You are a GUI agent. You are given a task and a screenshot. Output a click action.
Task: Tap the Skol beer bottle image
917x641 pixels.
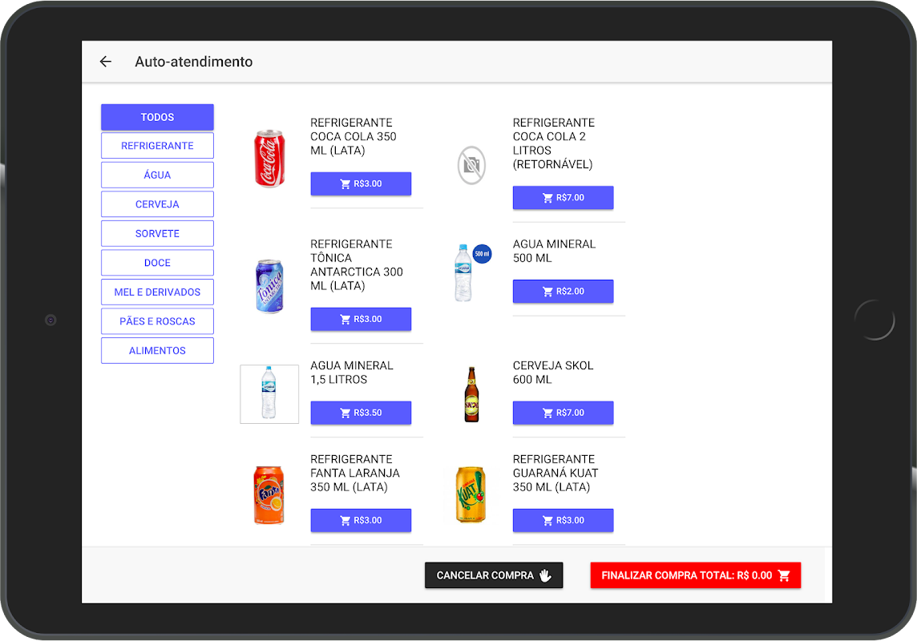pyautogui.click(x=471, y=394)
